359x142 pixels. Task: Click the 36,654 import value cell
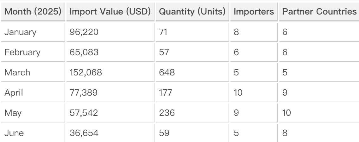84,133
